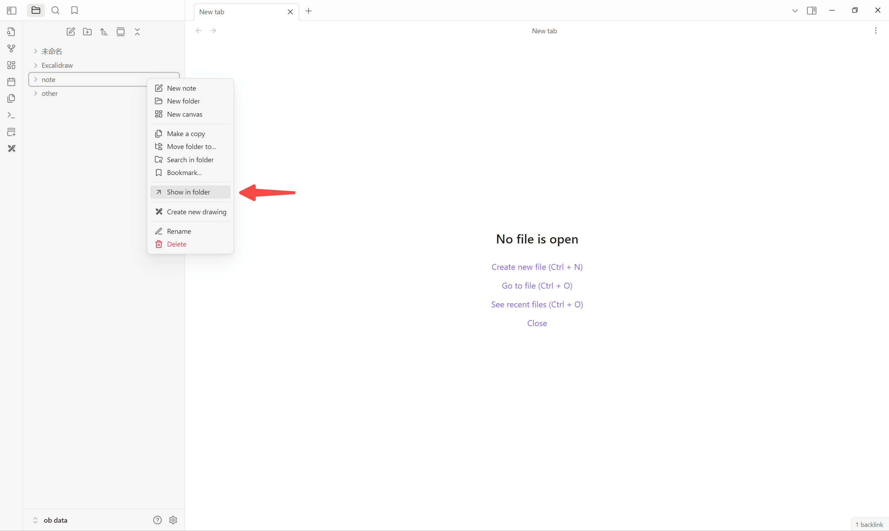
Task: Click the 1 backlink status item
Action: [869, 524]
